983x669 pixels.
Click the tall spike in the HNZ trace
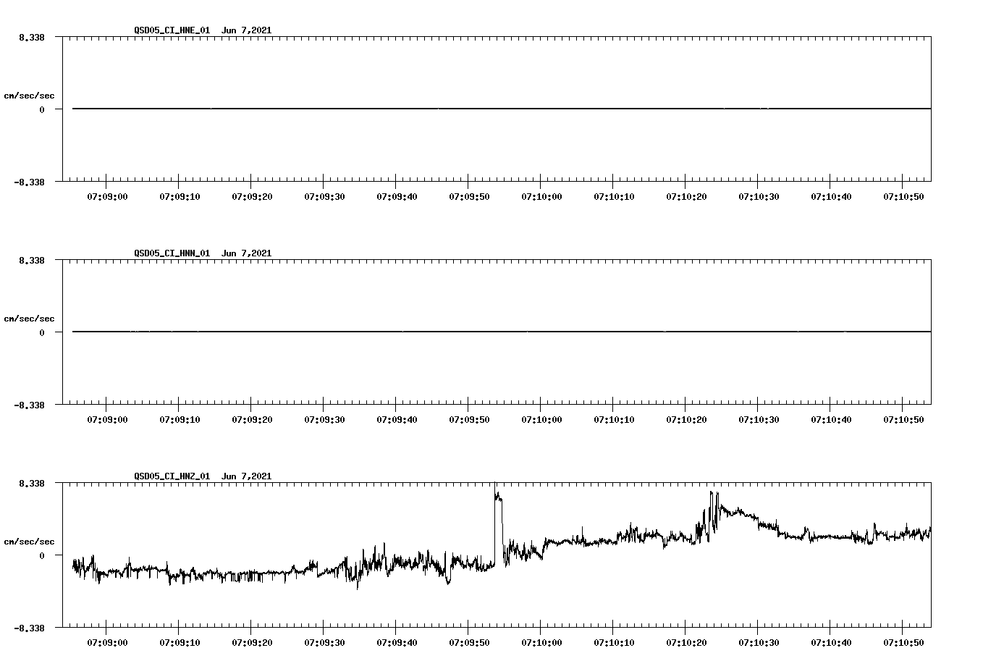pos(498,525)
